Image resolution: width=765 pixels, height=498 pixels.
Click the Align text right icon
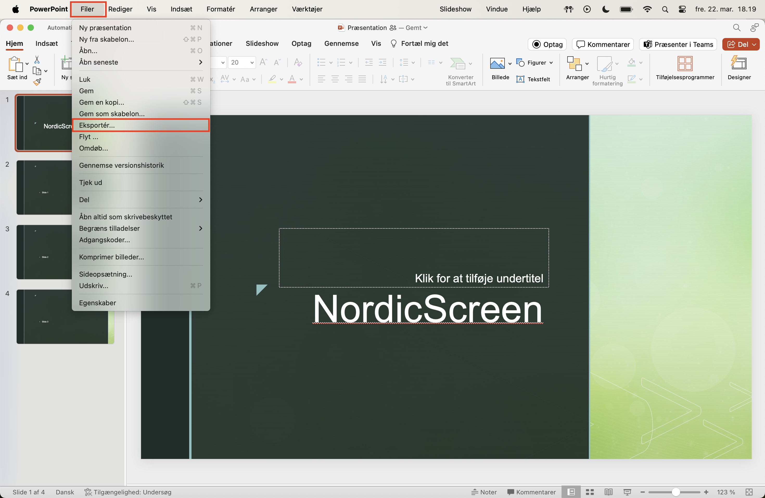point(348,79)
